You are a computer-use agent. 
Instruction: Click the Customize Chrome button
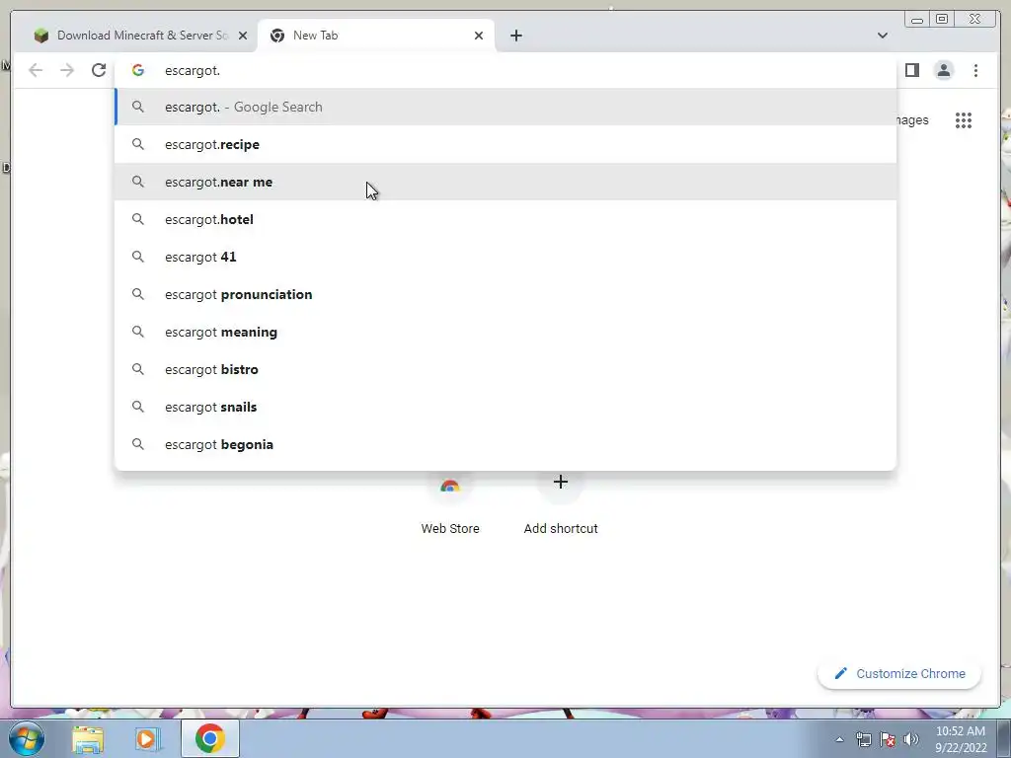[899, 673]
